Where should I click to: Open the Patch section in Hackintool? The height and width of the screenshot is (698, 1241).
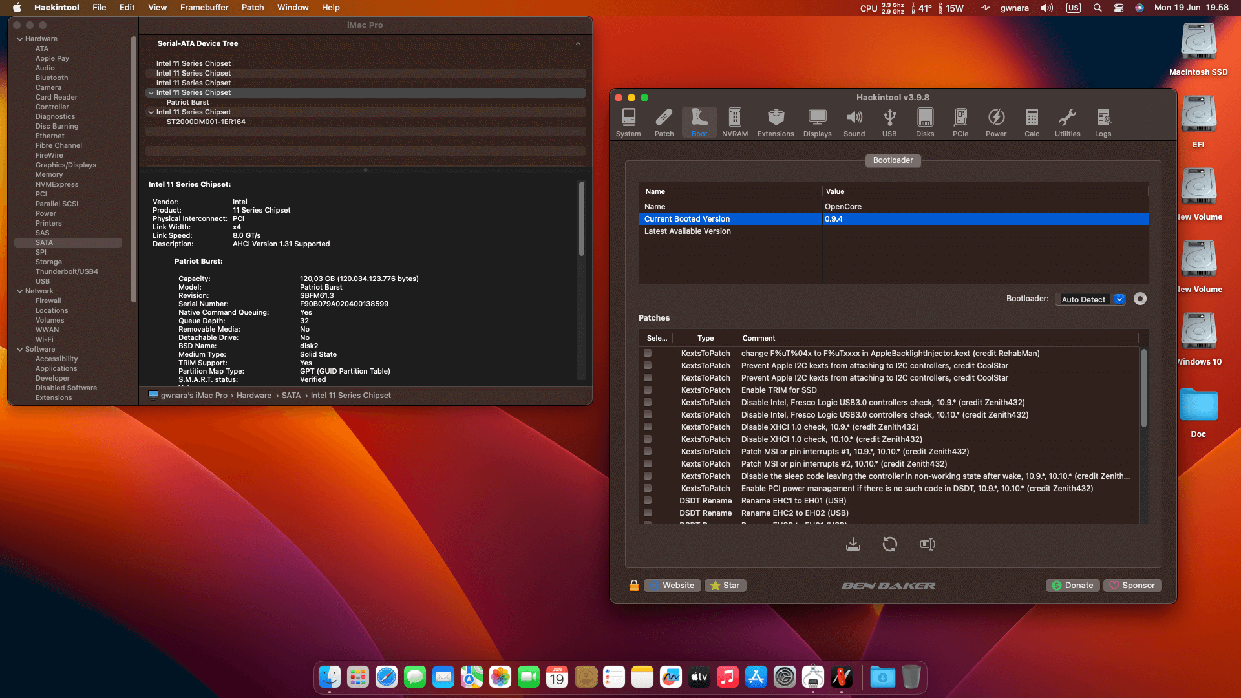click(664, 122)
